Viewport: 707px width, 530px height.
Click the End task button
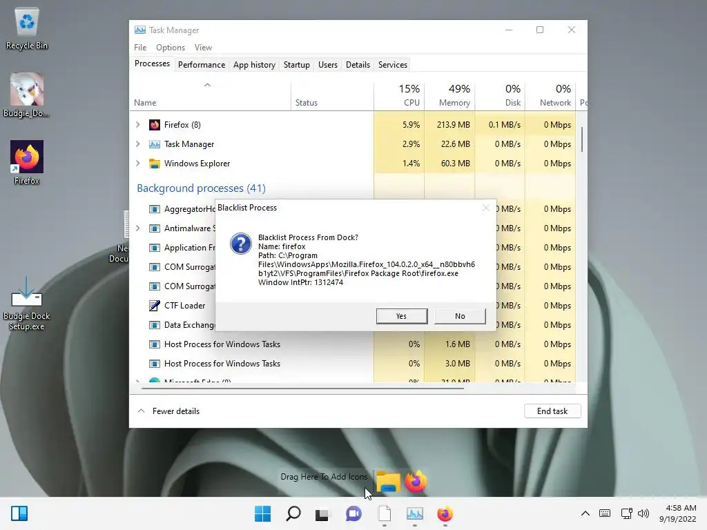click(x=552, y=411)
